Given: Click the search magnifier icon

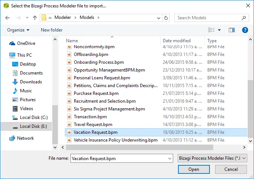Looking at the screenshot, I should pos(244,18).
